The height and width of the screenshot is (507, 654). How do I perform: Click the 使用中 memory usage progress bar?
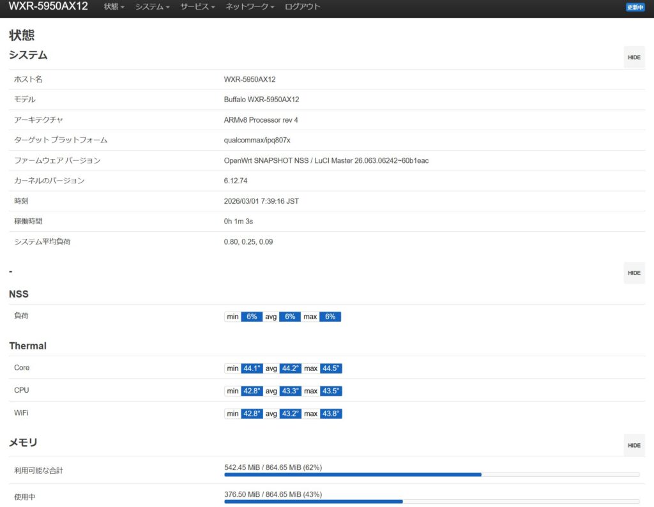coord(431,501)
